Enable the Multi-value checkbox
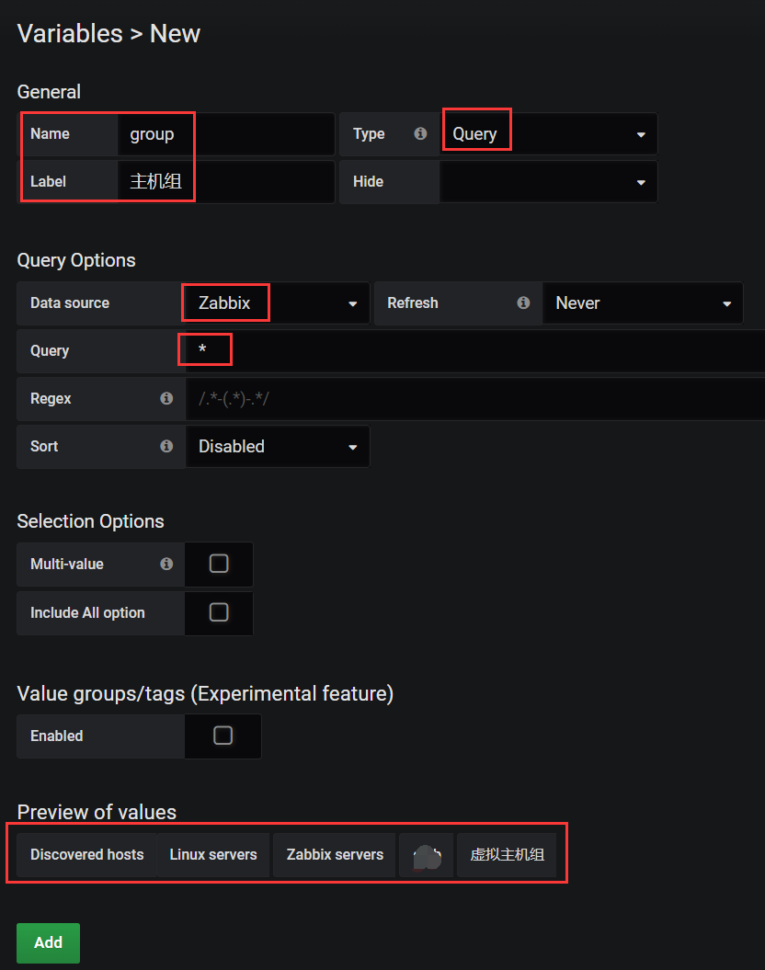765x970 pixels. coord(219,564)
